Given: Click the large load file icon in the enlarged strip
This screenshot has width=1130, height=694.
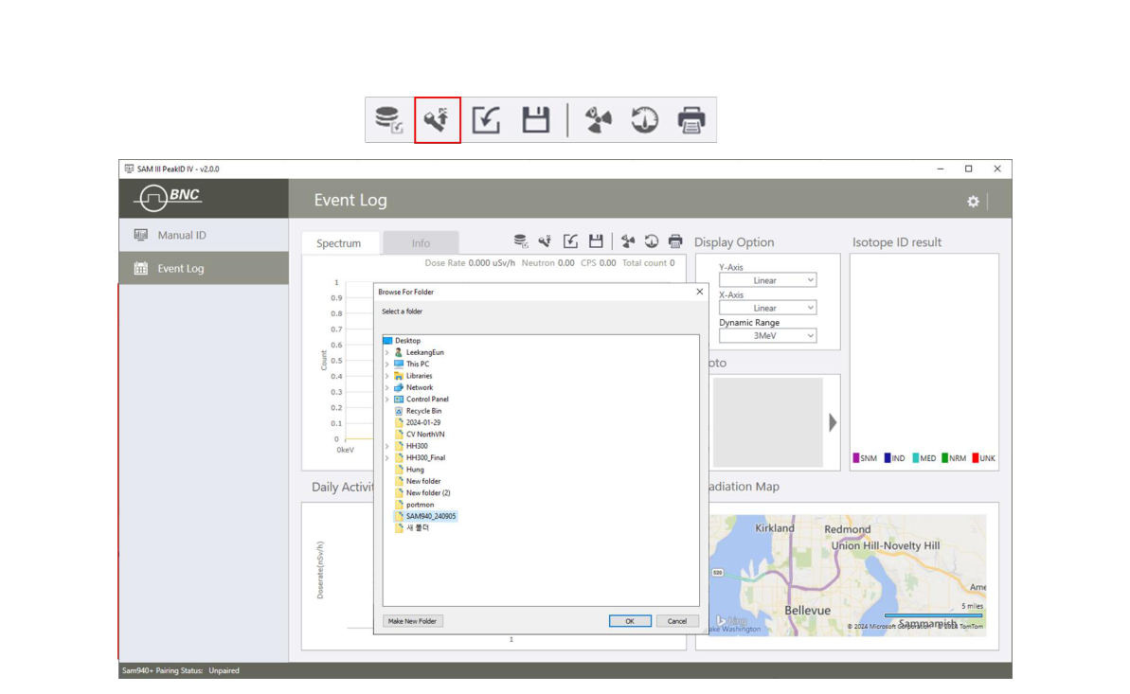Looking at the screenshot, I should click(x=487, y=119).
